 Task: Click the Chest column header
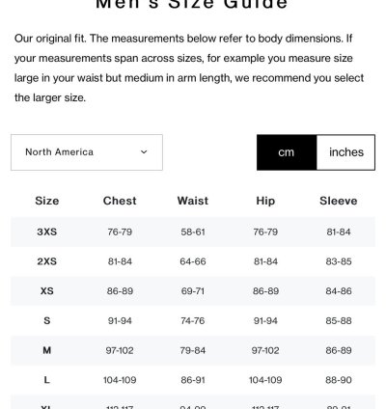(x=120, y=201)
